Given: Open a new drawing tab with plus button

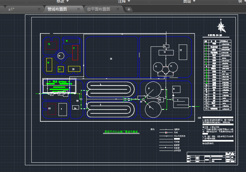Looking at the screenshot, I should [x=129, y=9].
